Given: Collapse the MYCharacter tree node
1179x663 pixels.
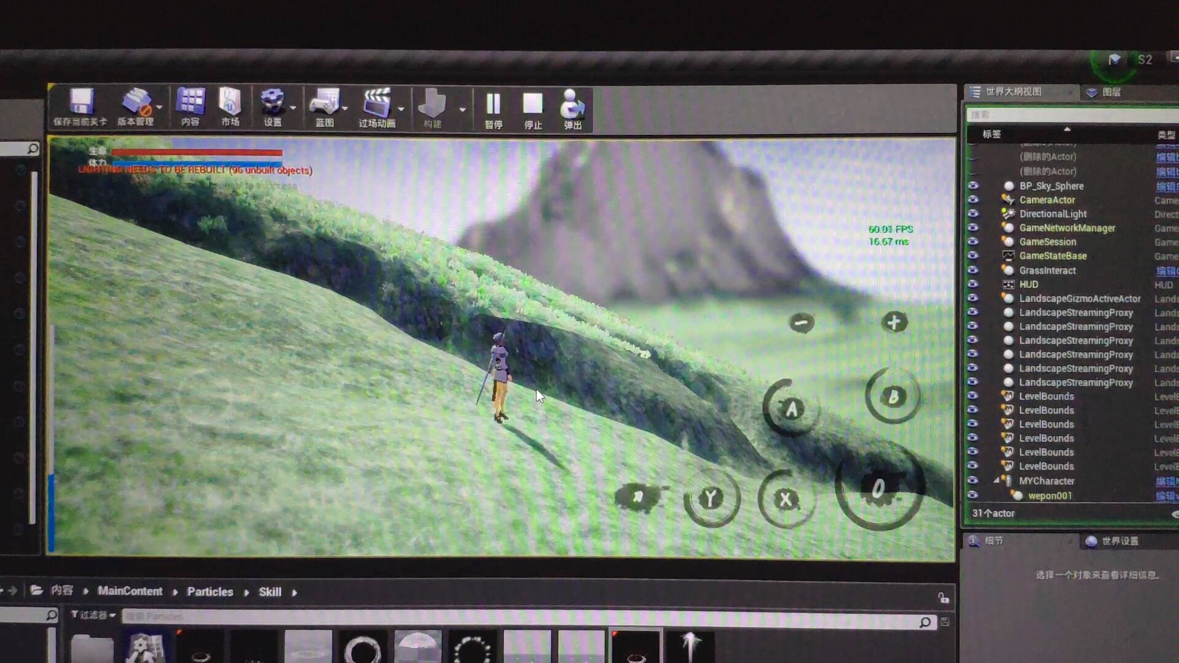Looking at the screenshot, I should (x=996, y=480).
